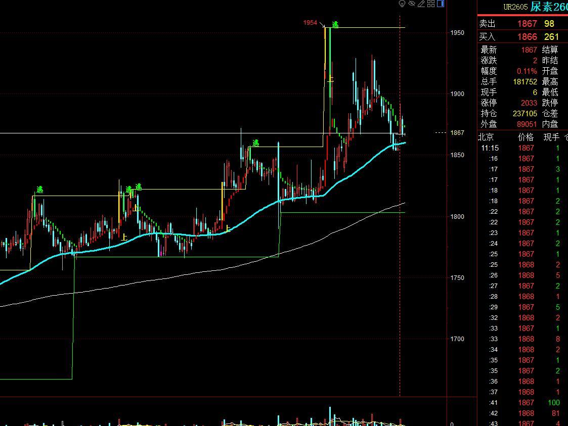Click the 最低 label
Screen dimensions: 568x426
[x=550, y=92]
